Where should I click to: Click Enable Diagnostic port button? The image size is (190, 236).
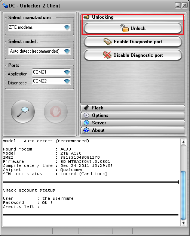(x=133, y=42)
